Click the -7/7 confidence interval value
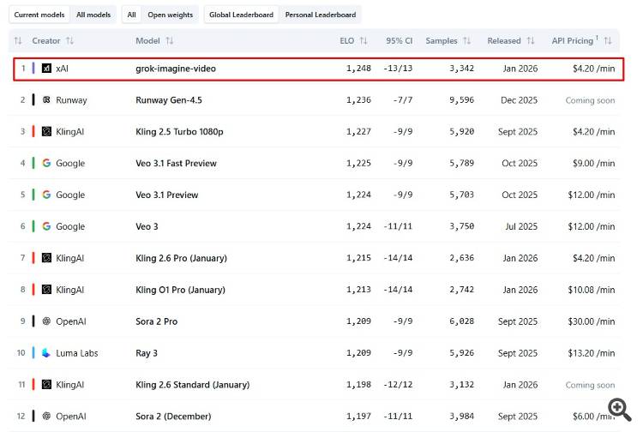Image resolution: width=643 pixels, height=432 pixels. tap(403, 100)
